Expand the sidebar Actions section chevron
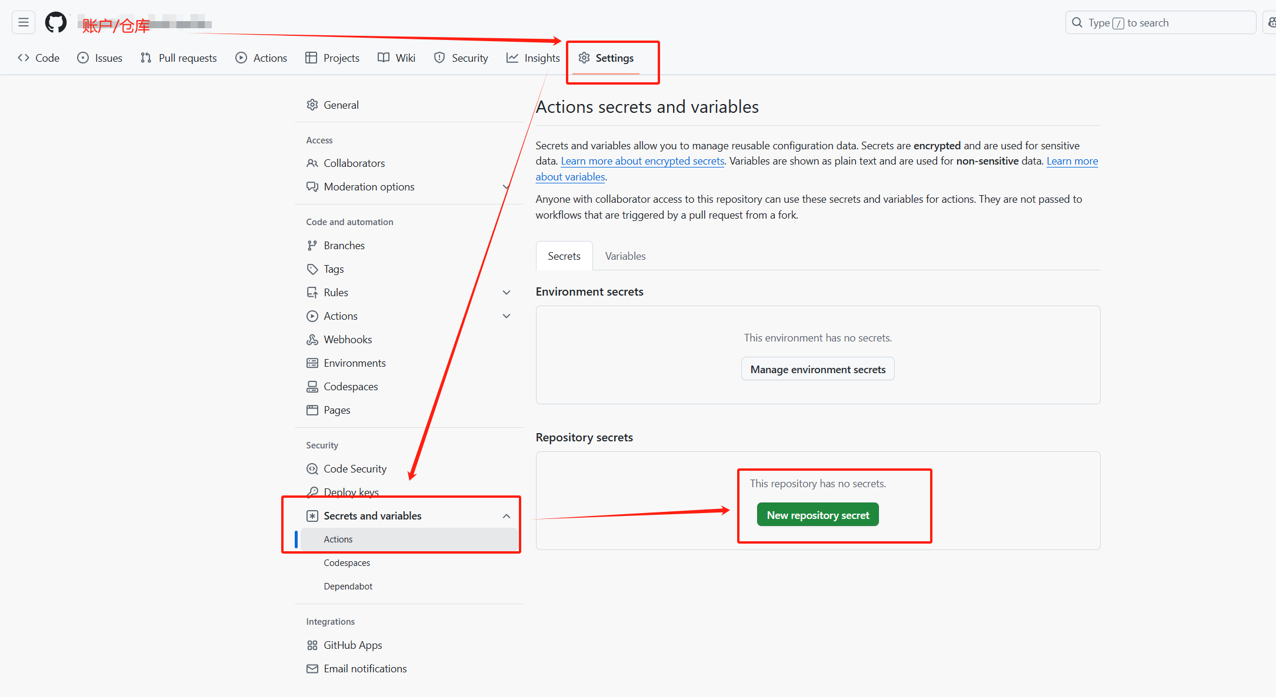 tap(506, 316)
